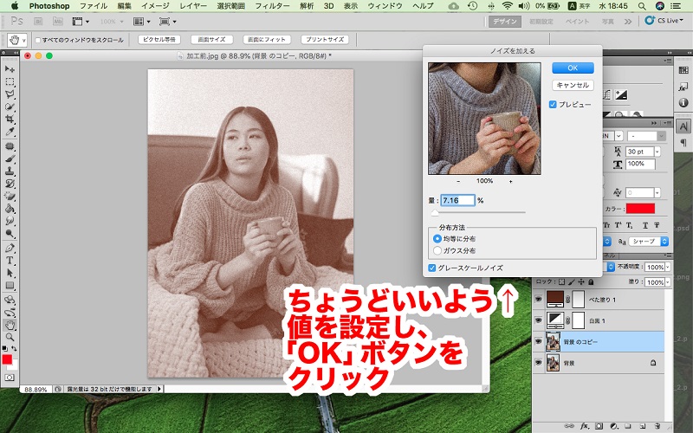Select the Eraser tool
This screenshot has height=433, width=693.
coord(10,196)
